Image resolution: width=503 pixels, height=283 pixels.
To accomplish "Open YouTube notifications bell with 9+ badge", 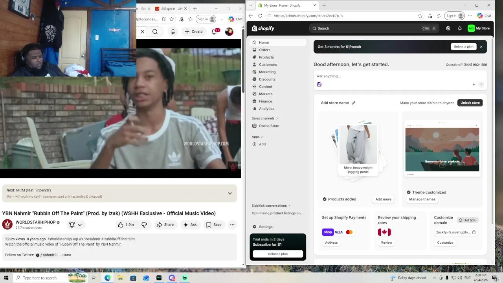I will (x=215, y=31).
